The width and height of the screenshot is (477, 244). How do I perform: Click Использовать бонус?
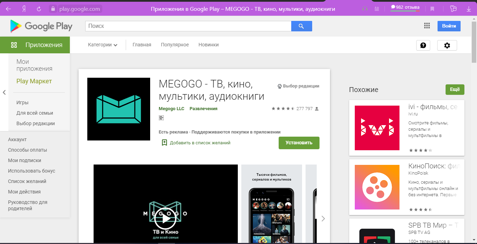pyautogui.click(x=31, y=171)
